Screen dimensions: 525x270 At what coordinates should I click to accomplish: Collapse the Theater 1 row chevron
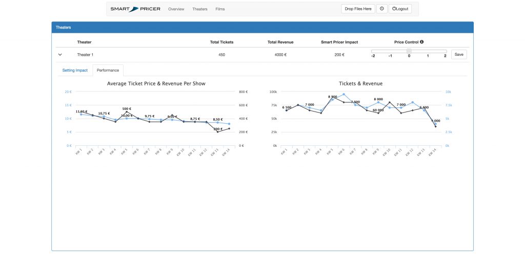tap(60, 55)
